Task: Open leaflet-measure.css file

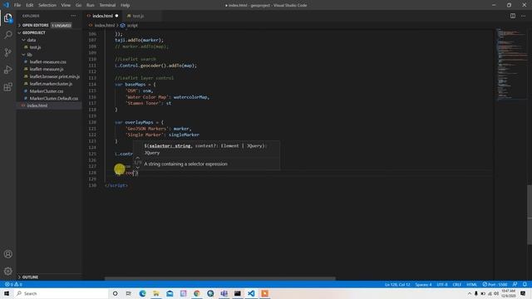Action: point(47,61)
